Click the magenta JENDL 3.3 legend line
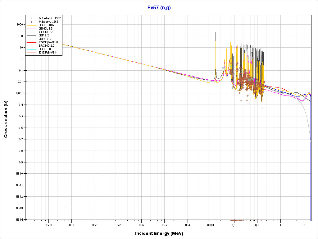Viewport: 318px width, 239px height. coord(32,29)
